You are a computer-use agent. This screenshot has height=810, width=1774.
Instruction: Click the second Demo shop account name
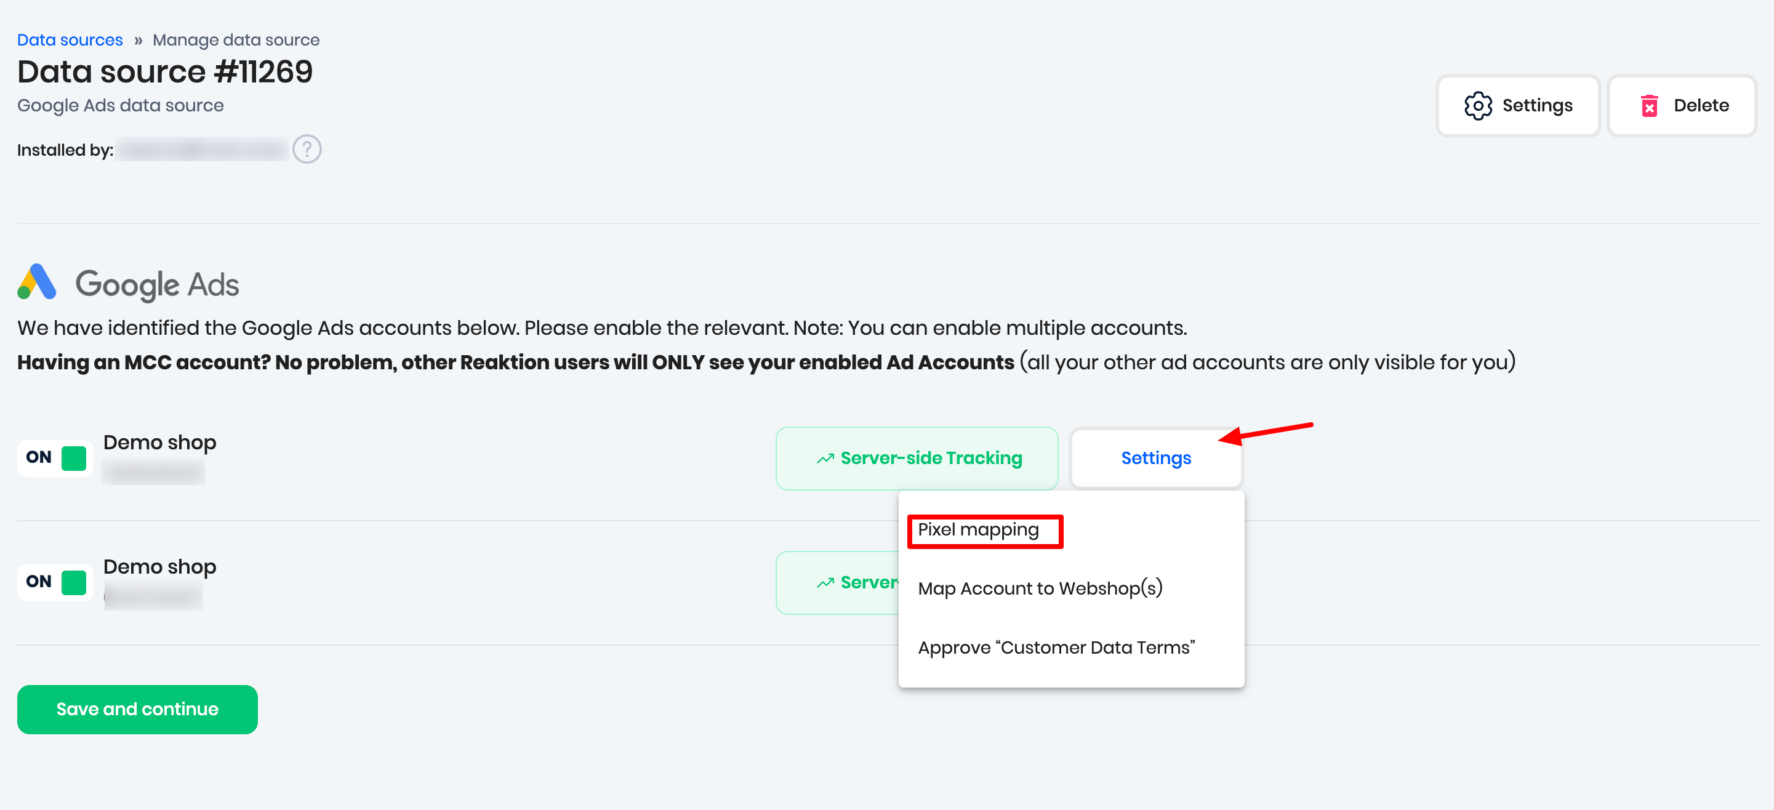coord(160,566)
